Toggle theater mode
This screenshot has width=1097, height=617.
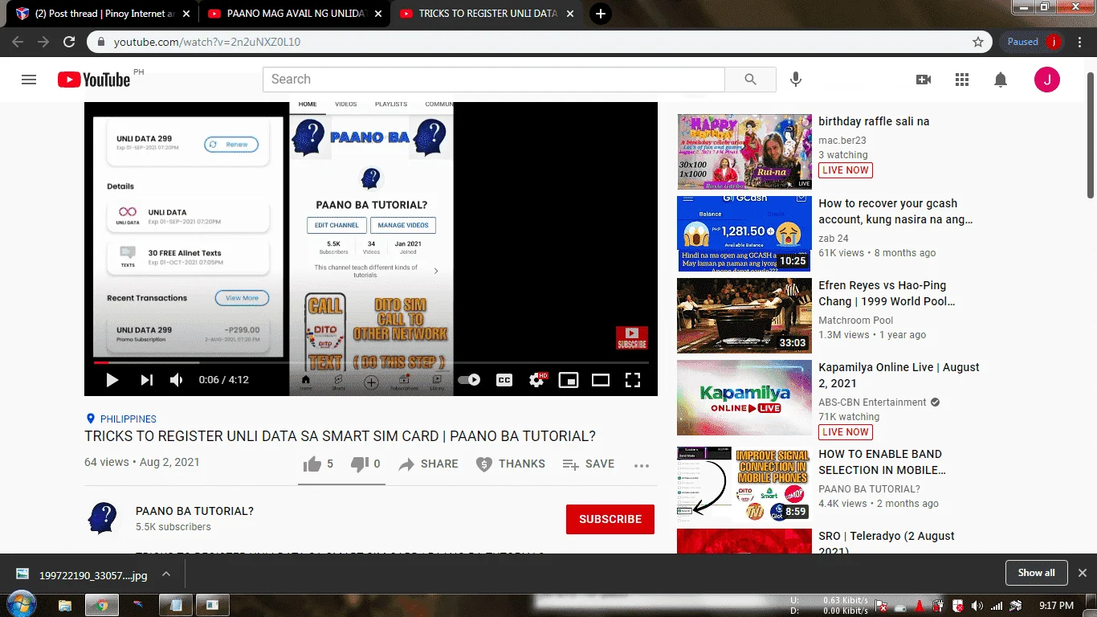[x=601, y=380]
